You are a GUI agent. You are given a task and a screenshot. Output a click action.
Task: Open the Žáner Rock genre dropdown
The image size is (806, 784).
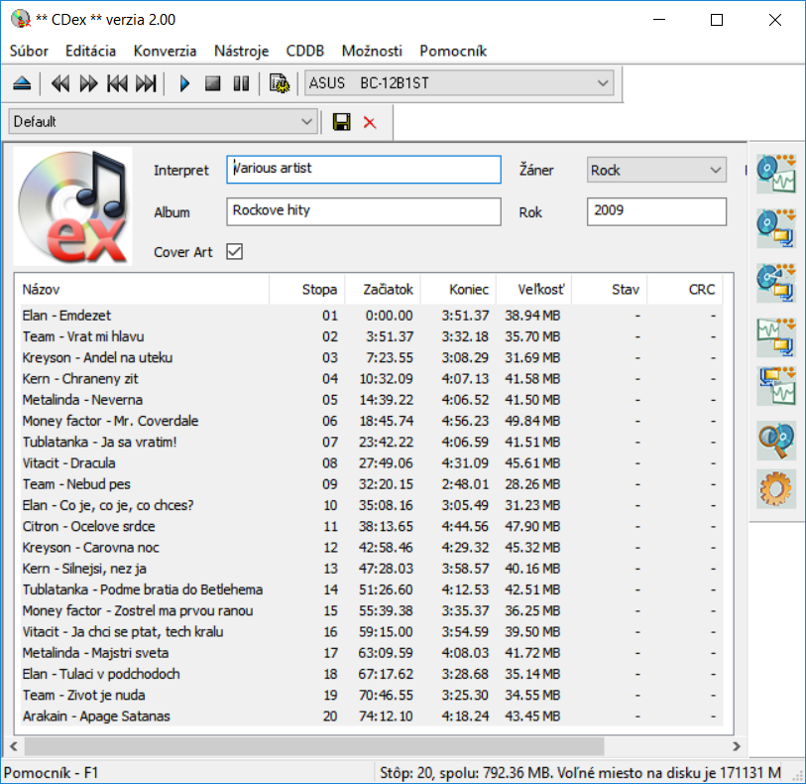(x=717, y=171)
